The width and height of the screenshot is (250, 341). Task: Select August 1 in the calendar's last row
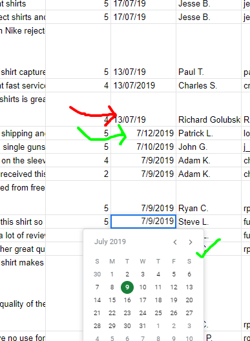tap(158, 325)
